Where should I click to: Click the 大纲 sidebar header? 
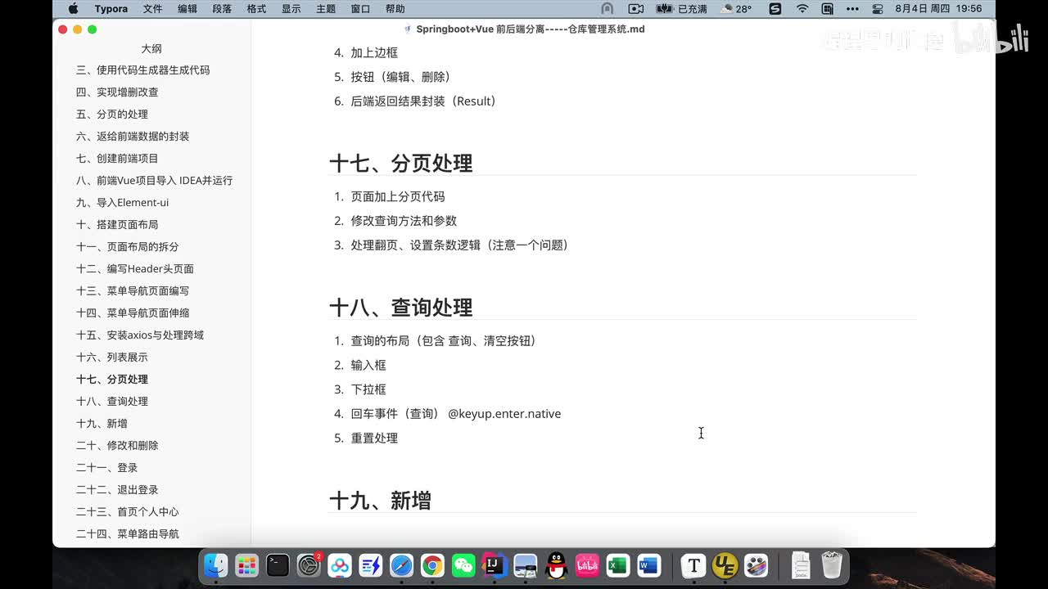pyautogui.click(x=151, y=49)
